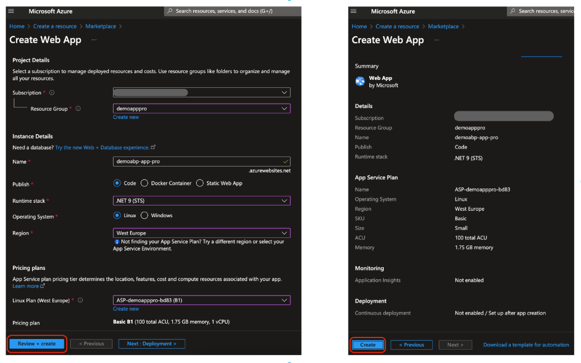Click the search magnifier icon
This screenshot has width=581, height=363.
[170, 11]
